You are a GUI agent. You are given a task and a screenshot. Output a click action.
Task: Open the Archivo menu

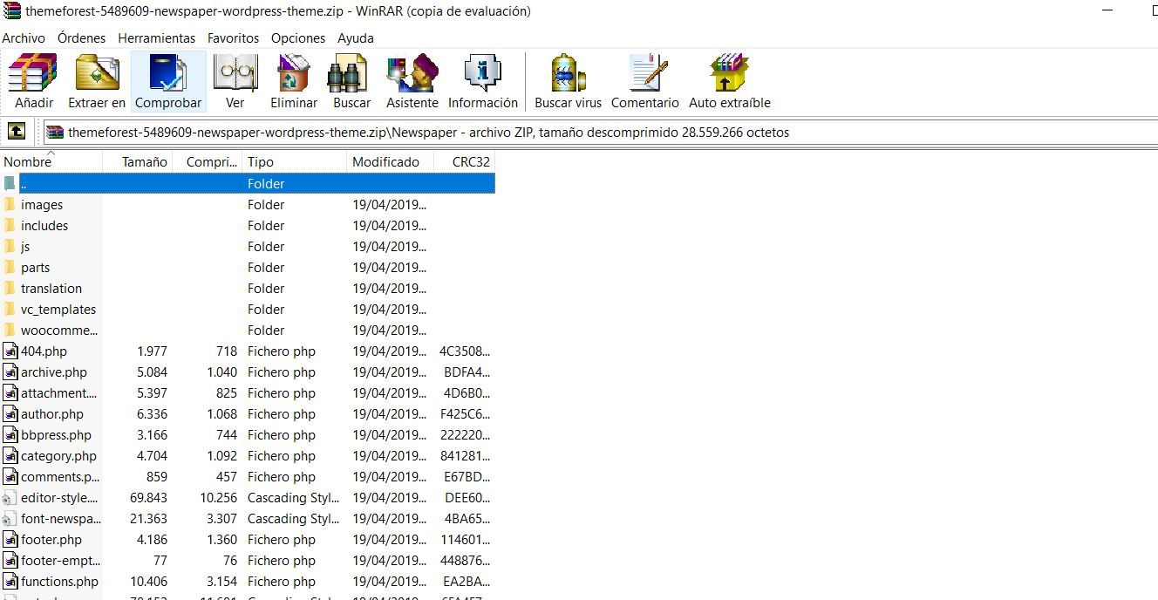(x=24, y=38)
